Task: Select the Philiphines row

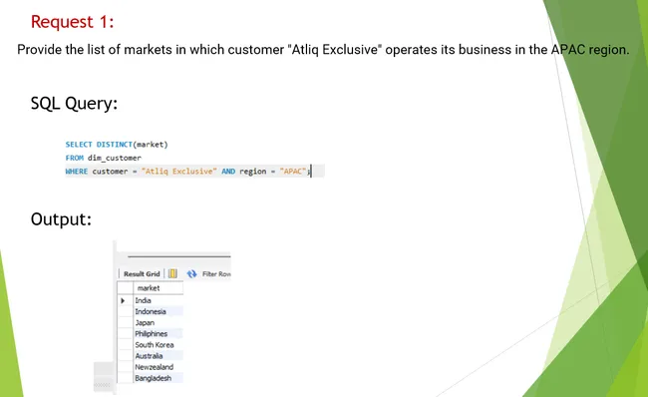Action: pos(159,334)
